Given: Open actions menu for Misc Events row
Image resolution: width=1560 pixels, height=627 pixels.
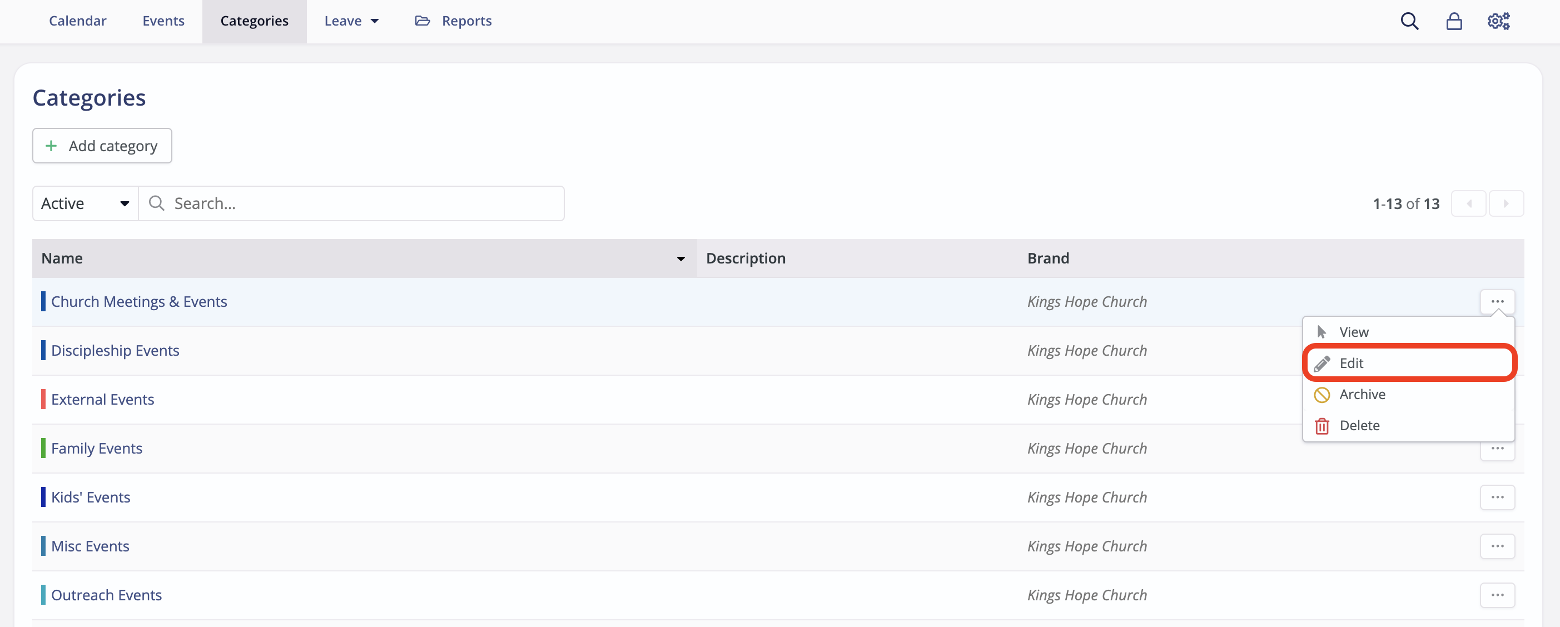Looking at the screenshot, I should [1498, 545].
